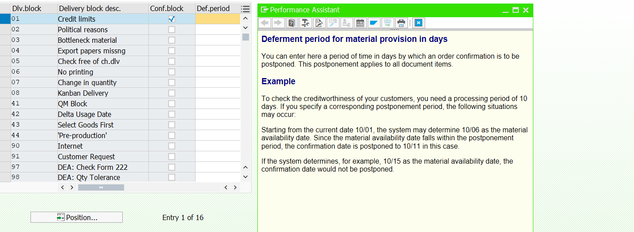
Task: Click DEA: Check Form 222 description cell
Action: pyautogui.click(x=103, y=167)
